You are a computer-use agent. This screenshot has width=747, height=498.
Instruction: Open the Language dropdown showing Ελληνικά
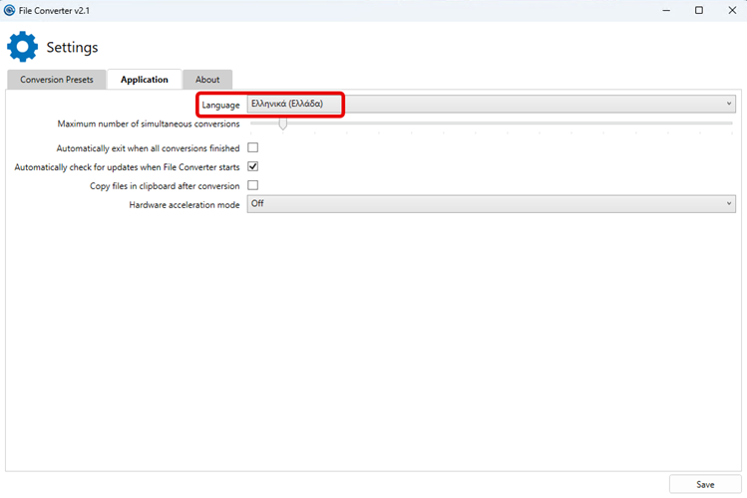pyautogui.click(x=489, y=104)
